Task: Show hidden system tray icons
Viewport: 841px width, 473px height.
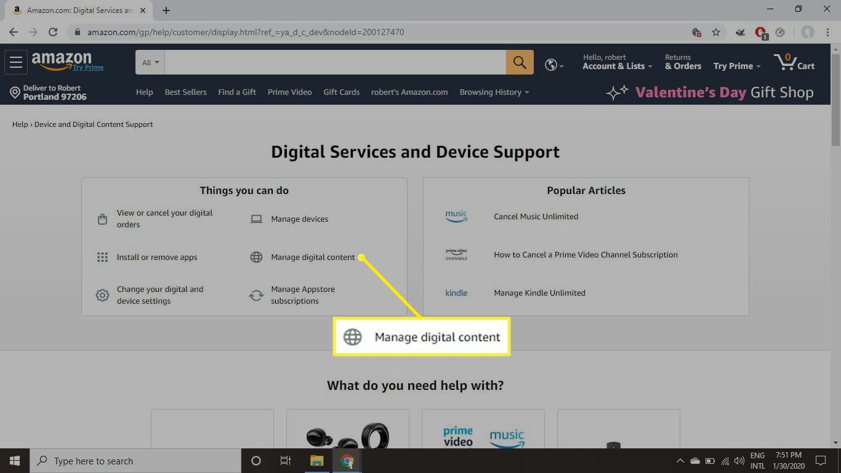Action: (680, 461)
